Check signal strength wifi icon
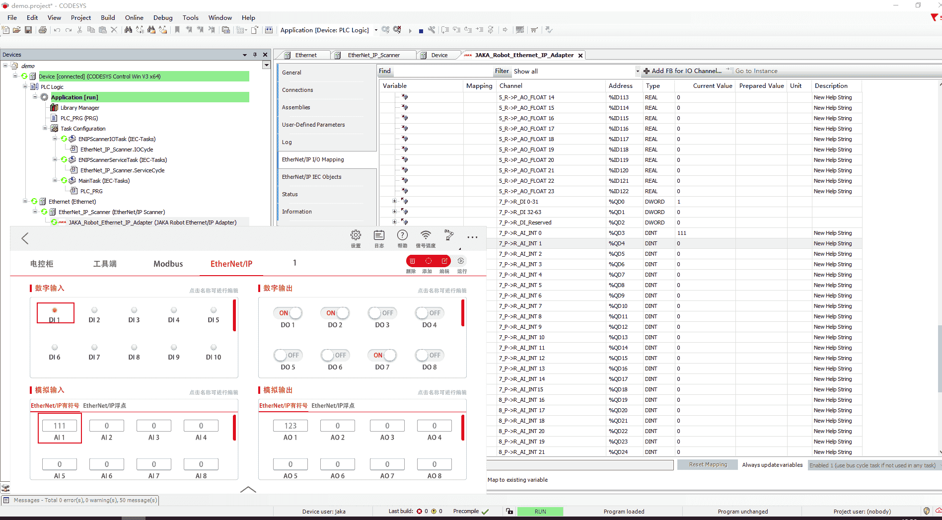The width and height of the screenshot is (942, 520). click(426, 235)
